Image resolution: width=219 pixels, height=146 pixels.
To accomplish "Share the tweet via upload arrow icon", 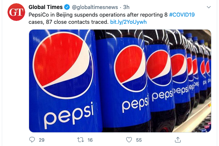I will [177, 140].
